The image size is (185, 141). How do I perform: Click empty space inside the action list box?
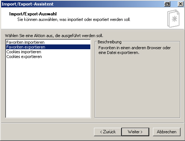48,88
